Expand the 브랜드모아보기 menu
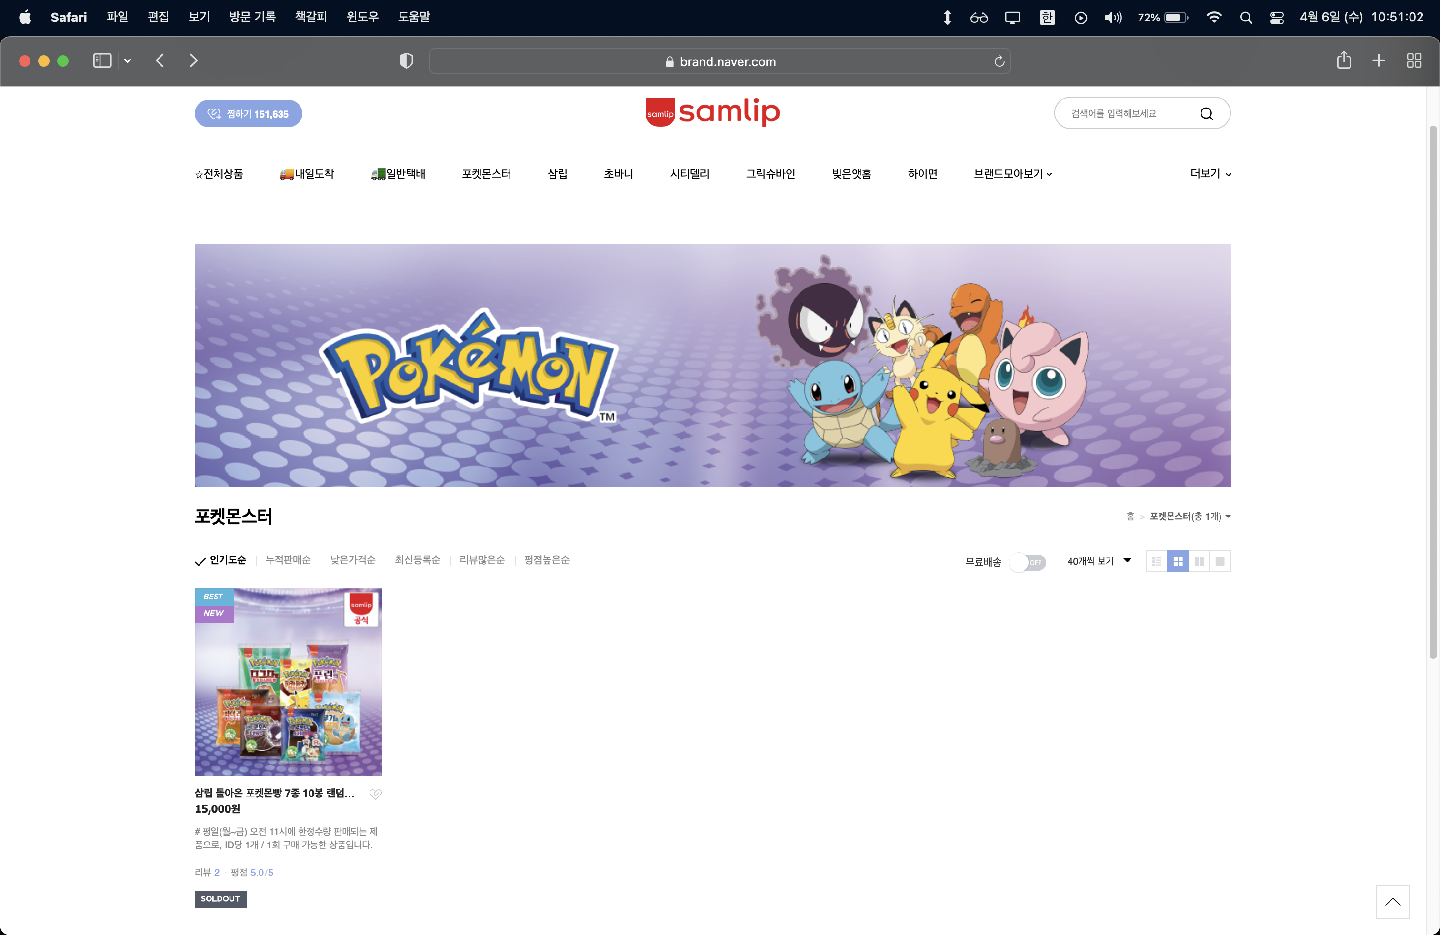 [x=1012, y=174]
